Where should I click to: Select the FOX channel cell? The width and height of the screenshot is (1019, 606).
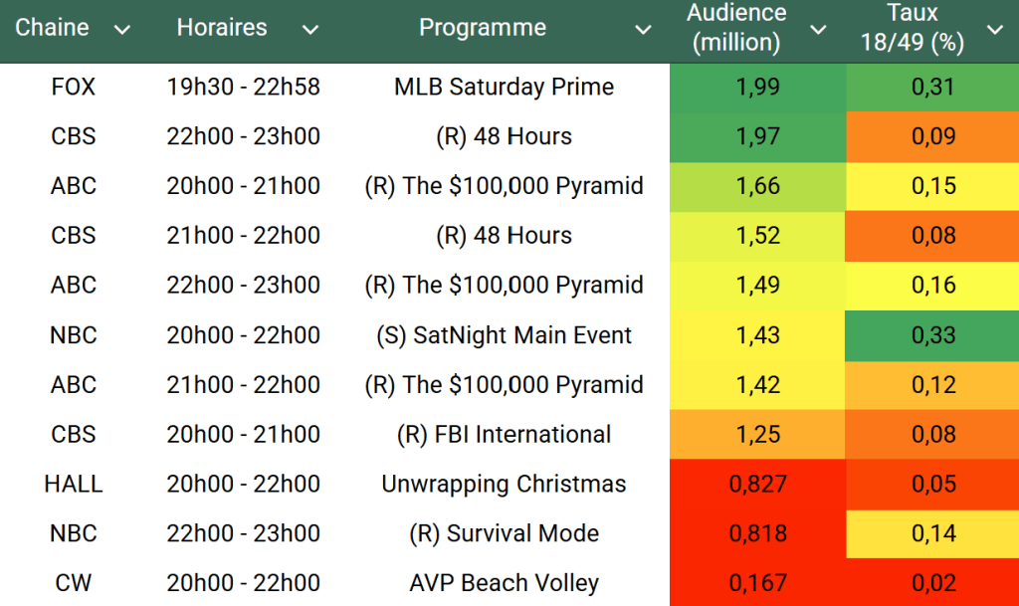coord(74,88)
